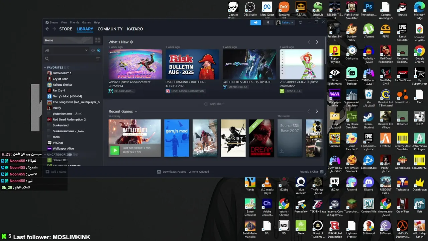Open Streamlabs Desktop icon

(351, 76)
